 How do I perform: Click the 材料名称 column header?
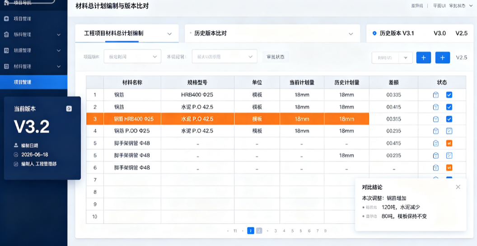point(132,82)
